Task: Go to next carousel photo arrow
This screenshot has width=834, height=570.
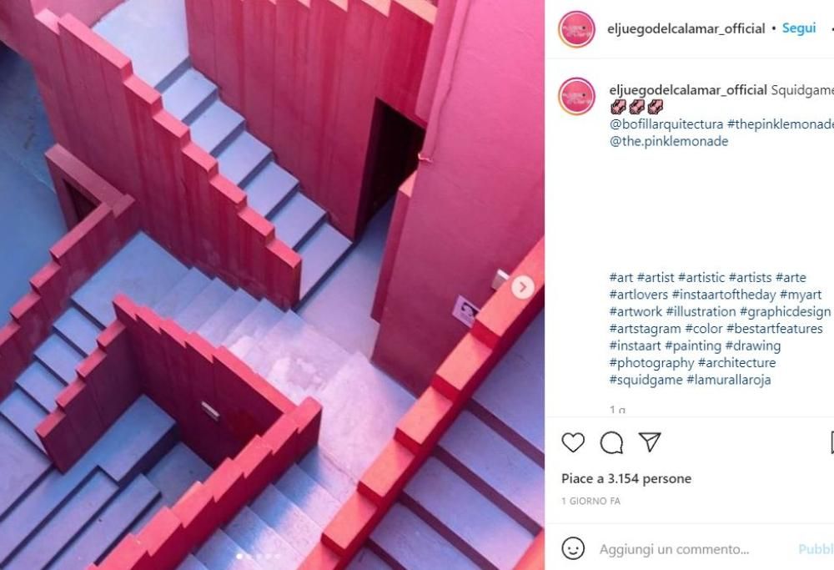Action: pos(523,287)
